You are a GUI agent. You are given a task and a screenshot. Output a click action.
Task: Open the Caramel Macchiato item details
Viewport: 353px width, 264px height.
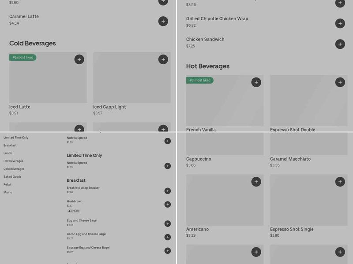290,159
